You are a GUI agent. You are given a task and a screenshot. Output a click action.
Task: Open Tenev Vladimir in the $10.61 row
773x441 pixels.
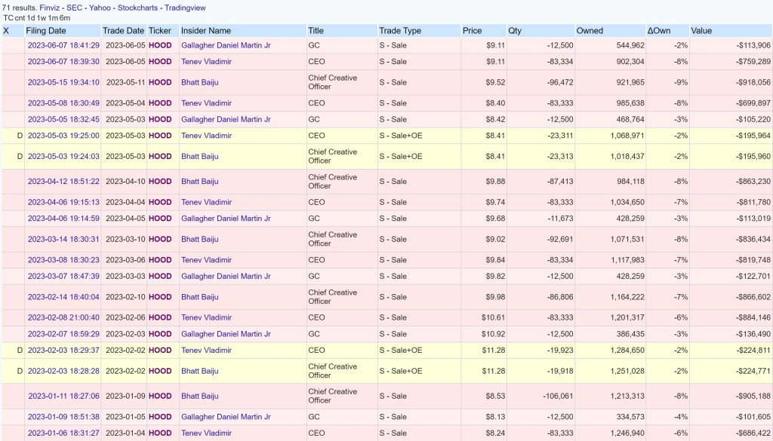pyautogui.click(x=206, y=317)
